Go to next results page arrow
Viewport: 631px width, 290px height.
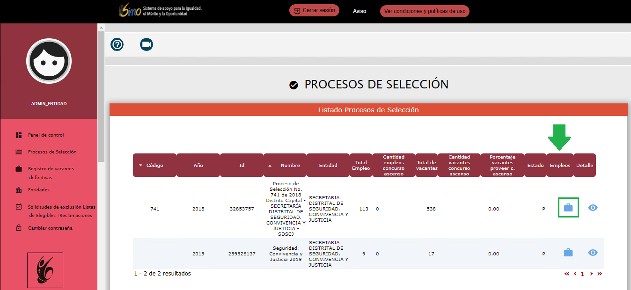point(591,274)
